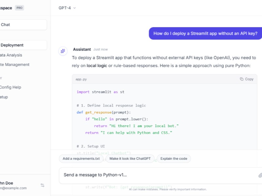
Task: Click the user's Streamlit question bubble
Action: (205, 33)
